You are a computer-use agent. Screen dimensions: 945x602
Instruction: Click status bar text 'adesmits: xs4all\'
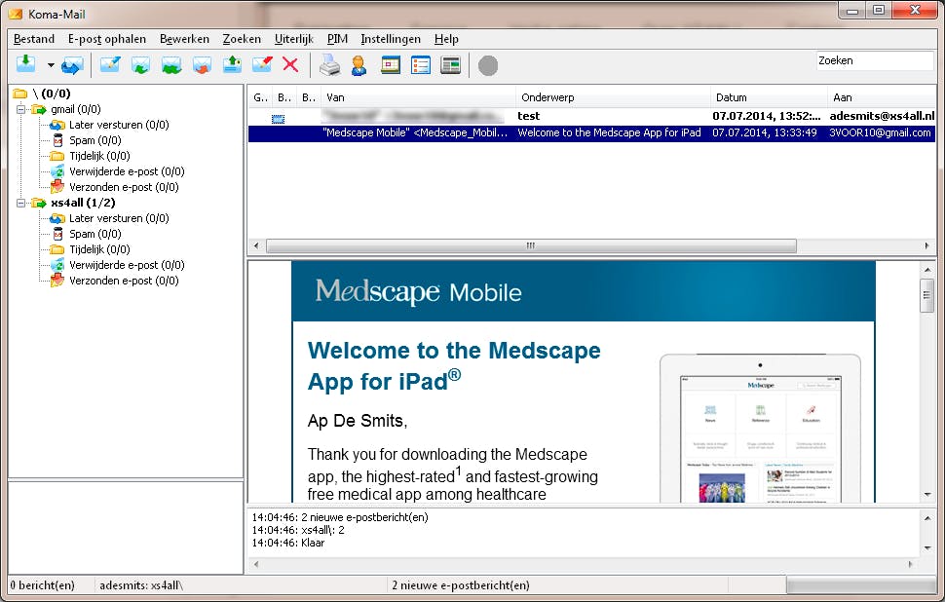coord(141,585)
